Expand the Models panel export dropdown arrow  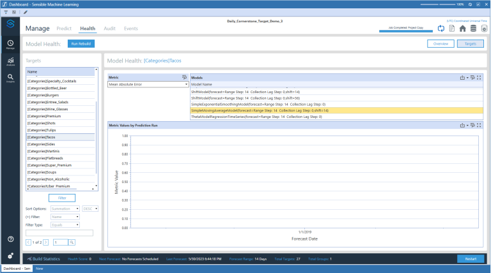point(467,78)
